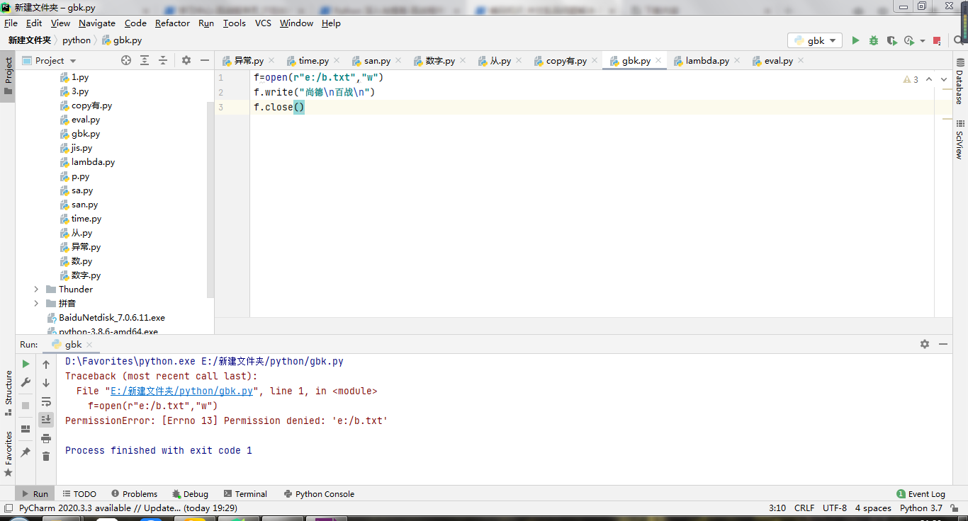Open Project panel gear options
Viewport: 968px width, 521px height.
[x=186, y=60]
